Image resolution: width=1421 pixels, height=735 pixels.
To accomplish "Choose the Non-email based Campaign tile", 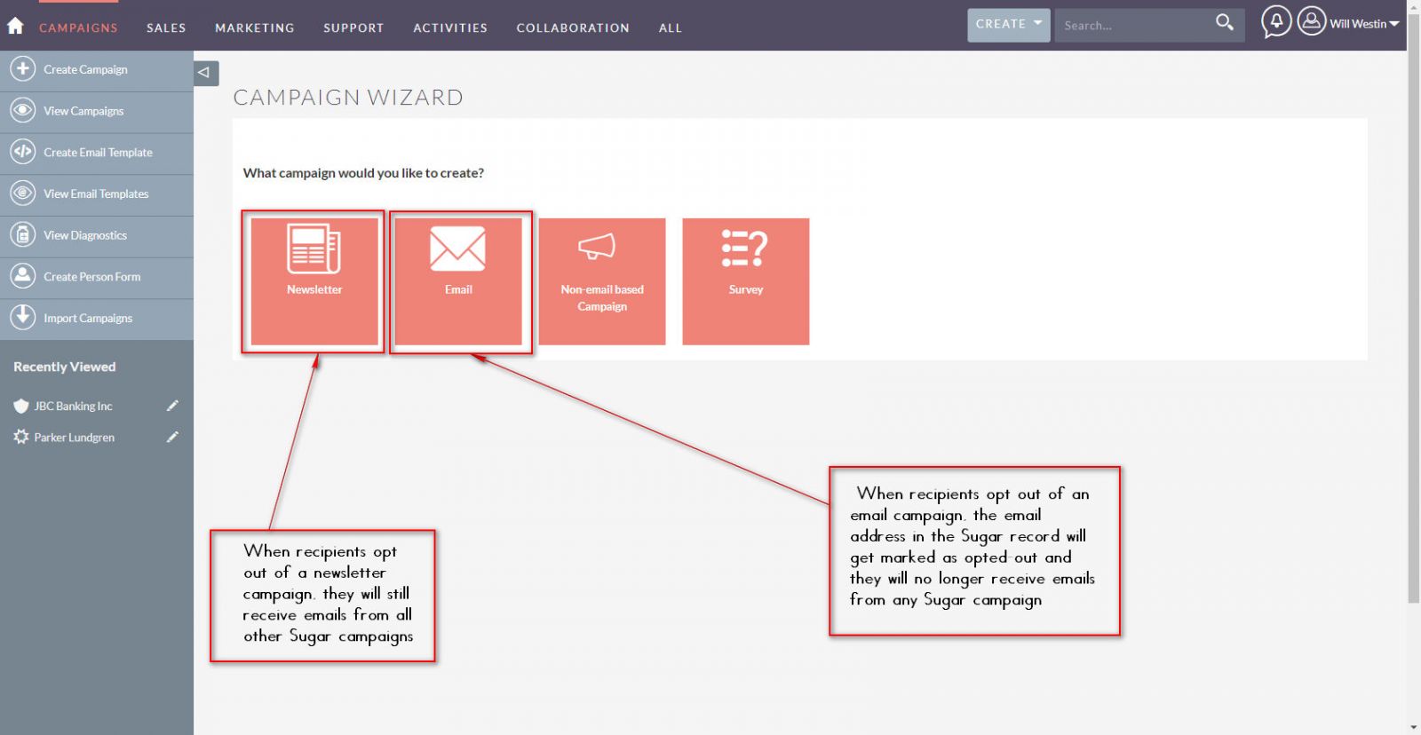I will (x=602, y=281).
